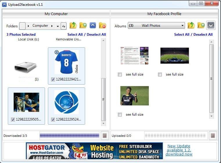Click the My Computer panel header
221x163 pixels.
[x=56, y=14]
